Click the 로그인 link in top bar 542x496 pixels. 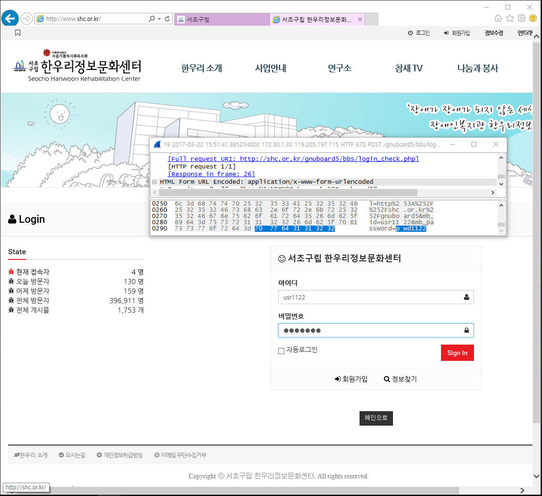coord(419,33)
